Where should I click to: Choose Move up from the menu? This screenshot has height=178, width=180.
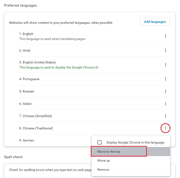(x=131, y=160)
